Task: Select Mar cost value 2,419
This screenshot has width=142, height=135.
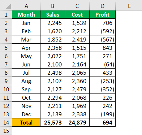Action: click(x=77, y=39)
